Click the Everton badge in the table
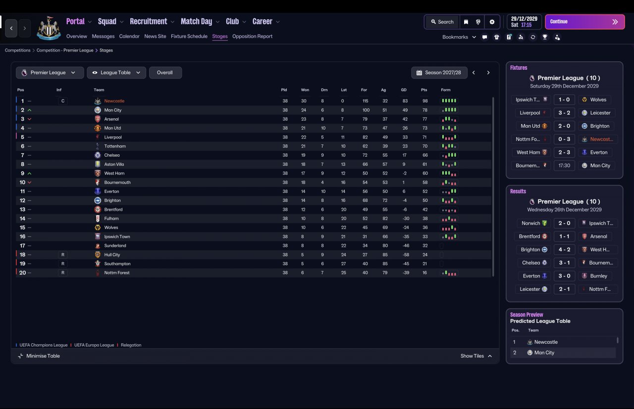 point(98,191)
